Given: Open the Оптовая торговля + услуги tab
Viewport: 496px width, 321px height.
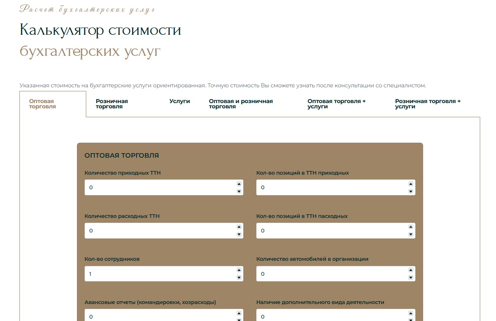Looking at the screenshot, I should 336,104.
